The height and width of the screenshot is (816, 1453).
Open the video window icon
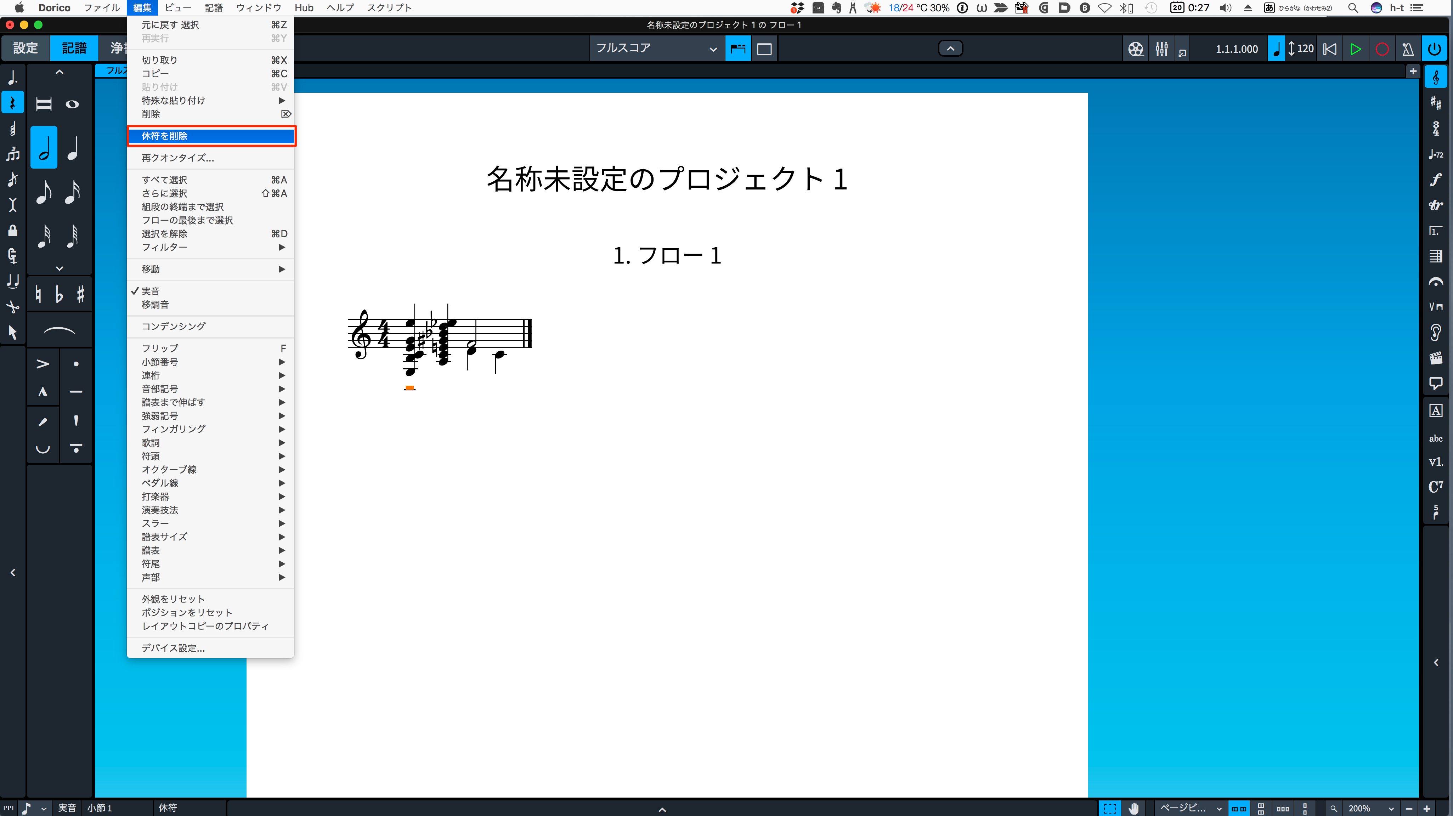[1136, 49]
